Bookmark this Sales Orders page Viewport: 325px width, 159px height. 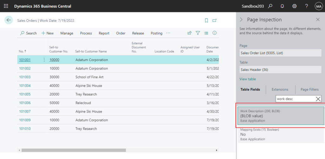point(206,21)
